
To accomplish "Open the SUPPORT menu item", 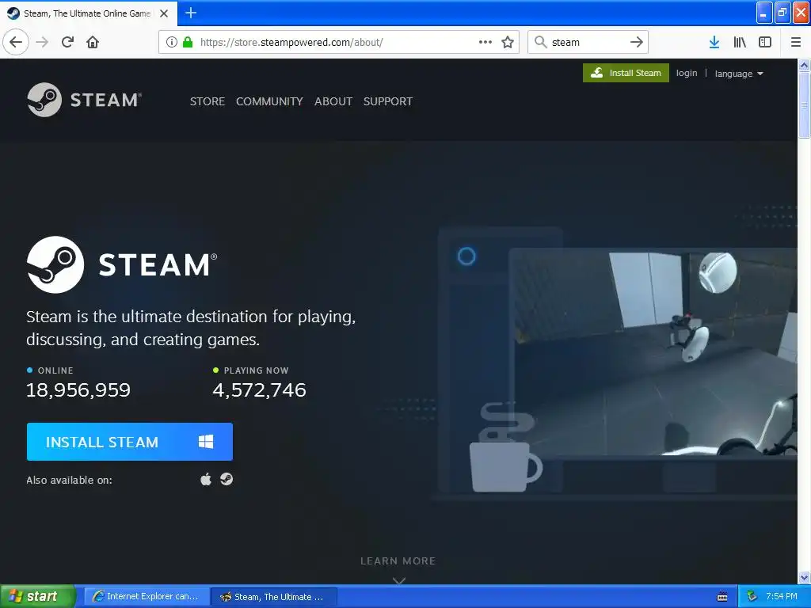I will 388,101.
